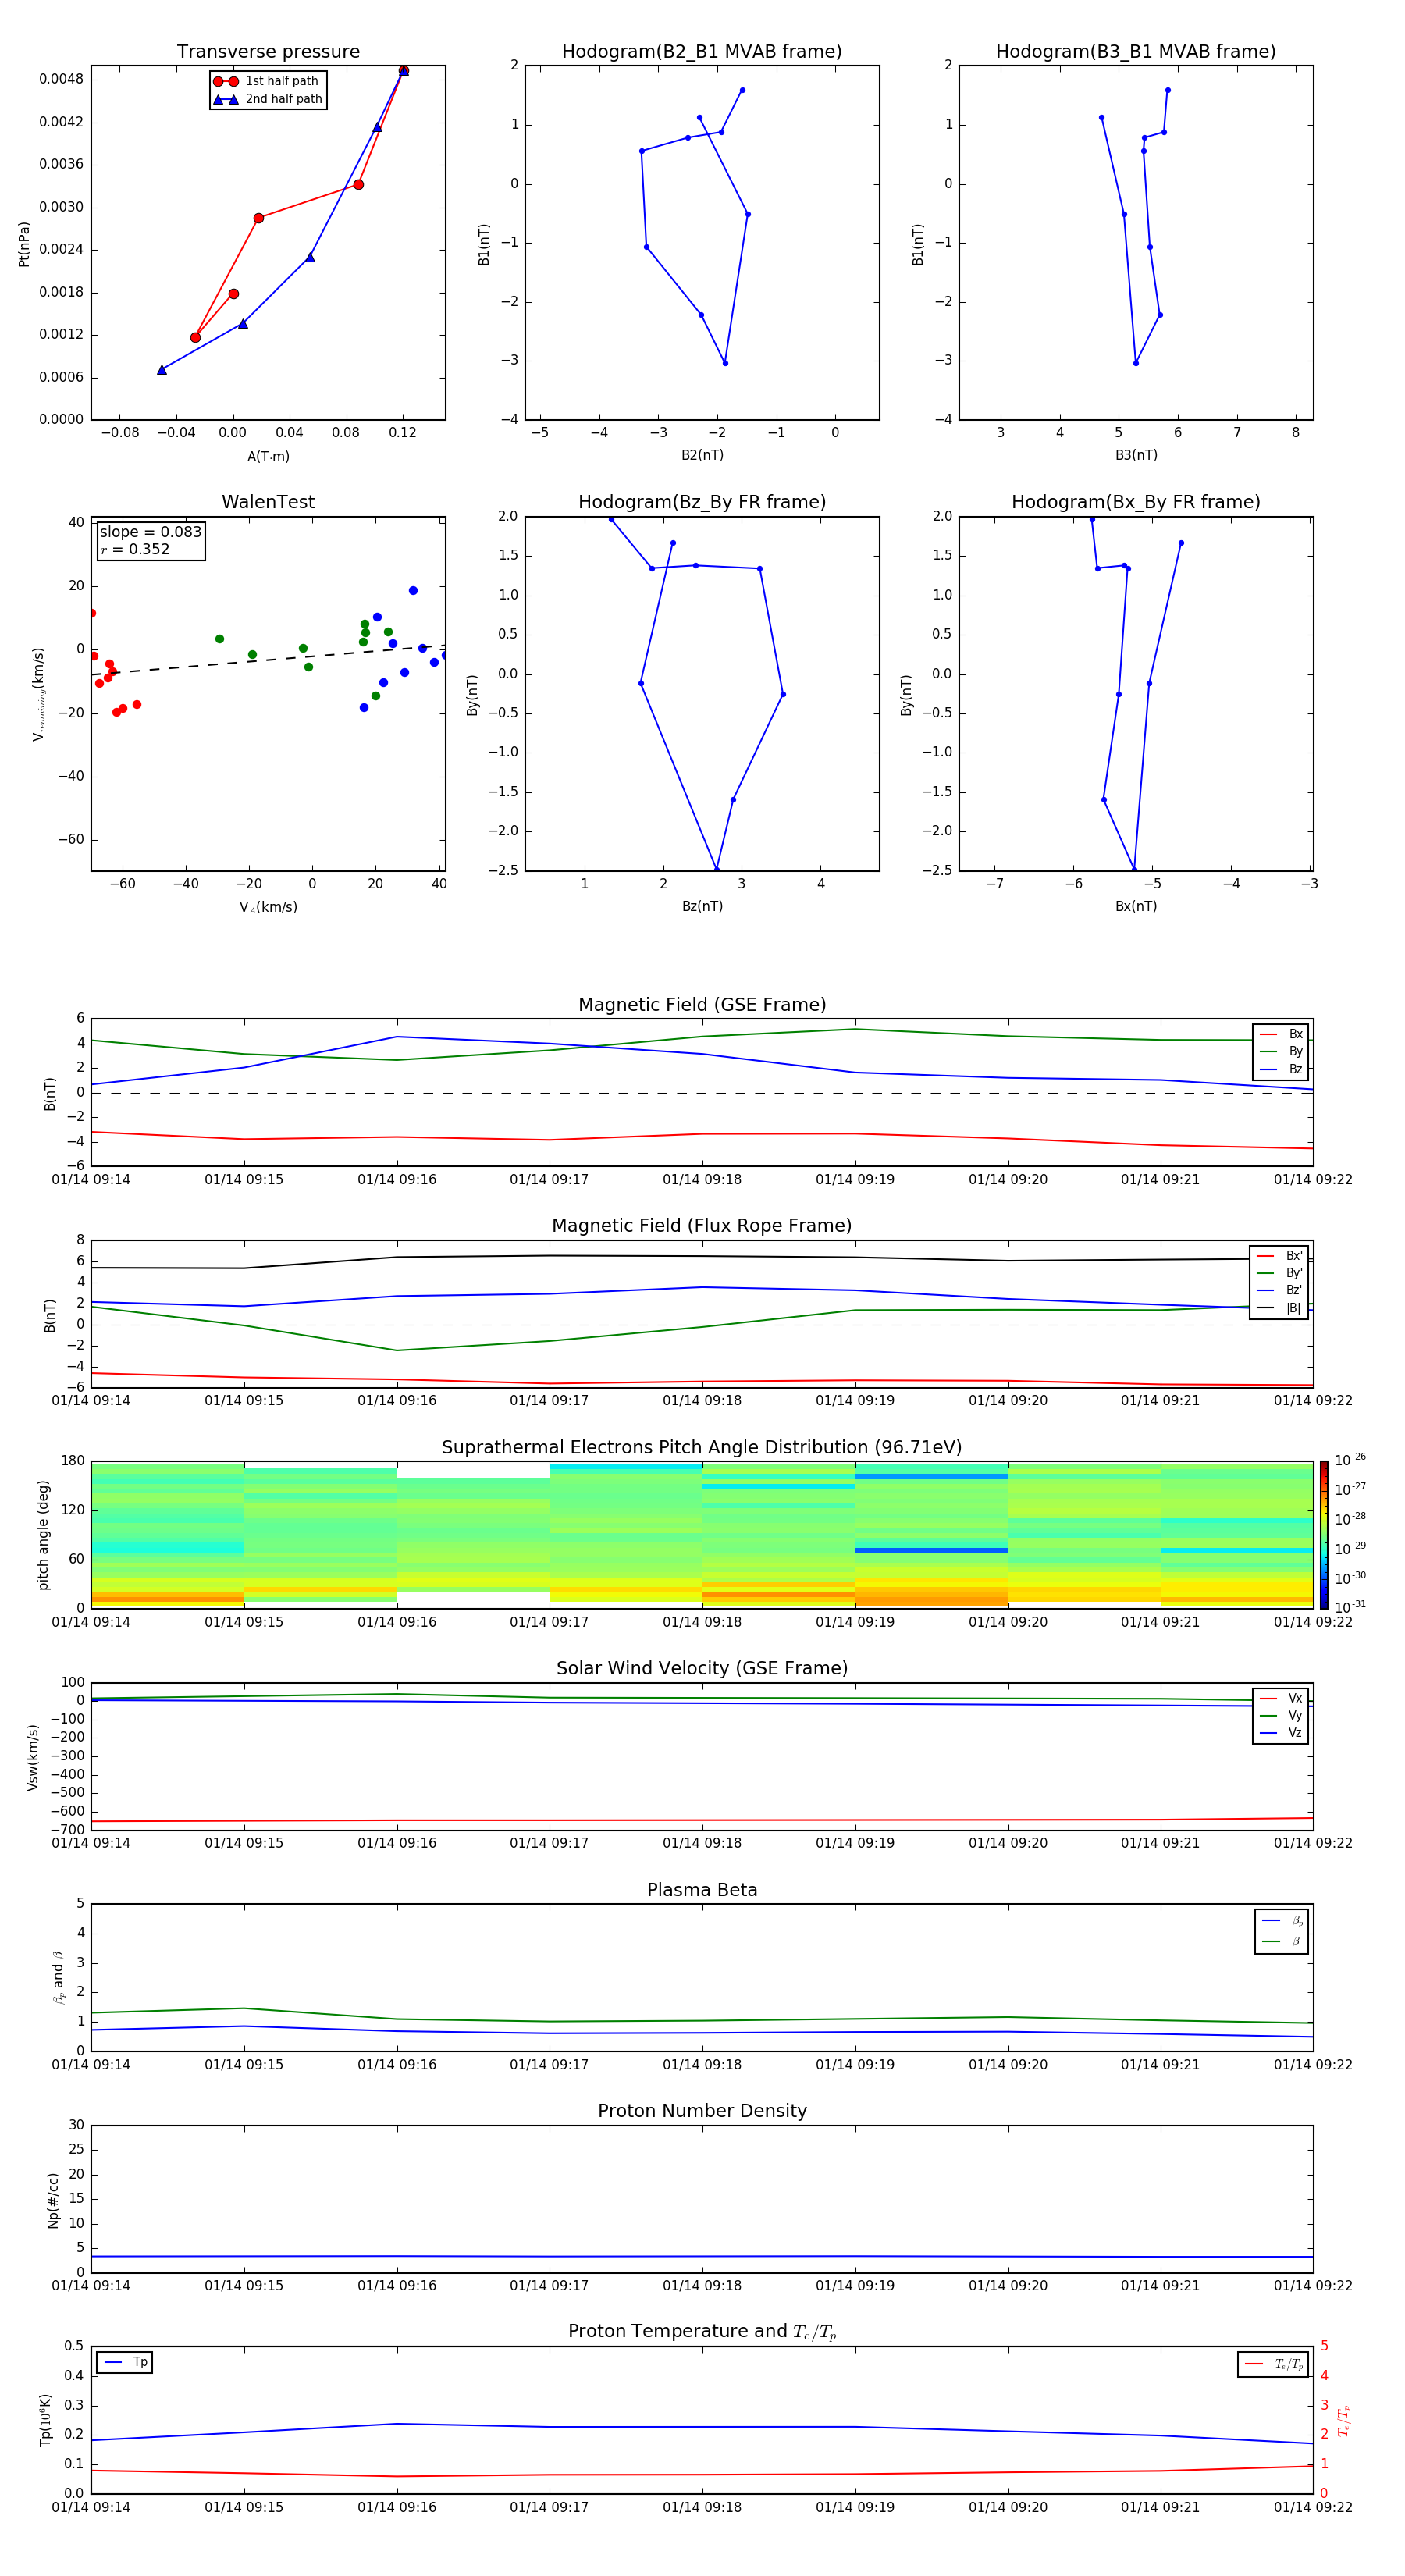Click the Vy legend entry
Screen dimensions: 1405x2576
pyautogui.click(x=1281, y=1715)
